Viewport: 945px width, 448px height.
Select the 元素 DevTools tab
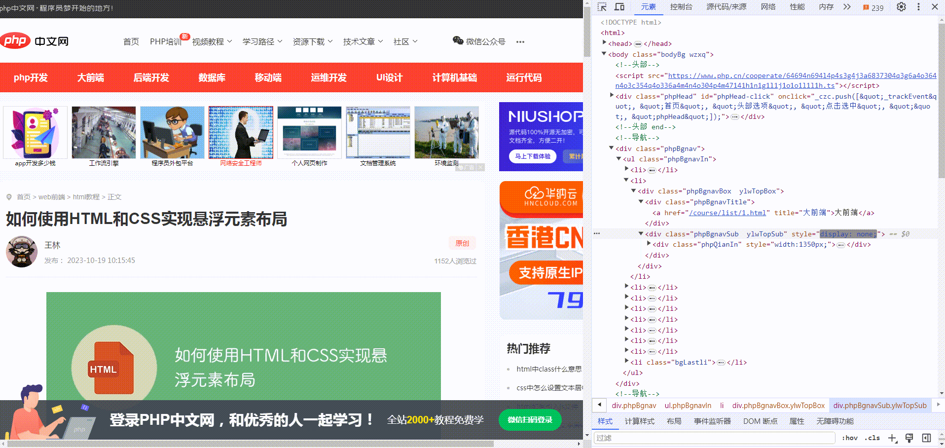(x=649, y=7)
